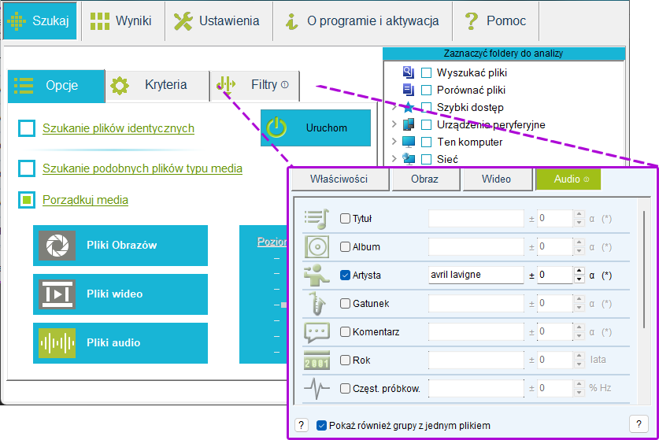Open O programie i aktywacja tab
The width and height of the screenshot is (659, 440).
click(363, 20)
